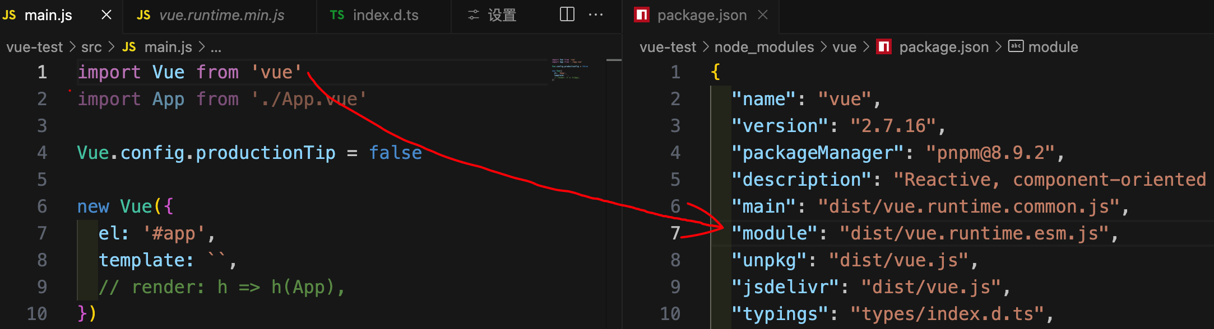Screen dimensions: 1214x329
Task: Click vue folder in right breadcrumb
Action: click(844, 47)
